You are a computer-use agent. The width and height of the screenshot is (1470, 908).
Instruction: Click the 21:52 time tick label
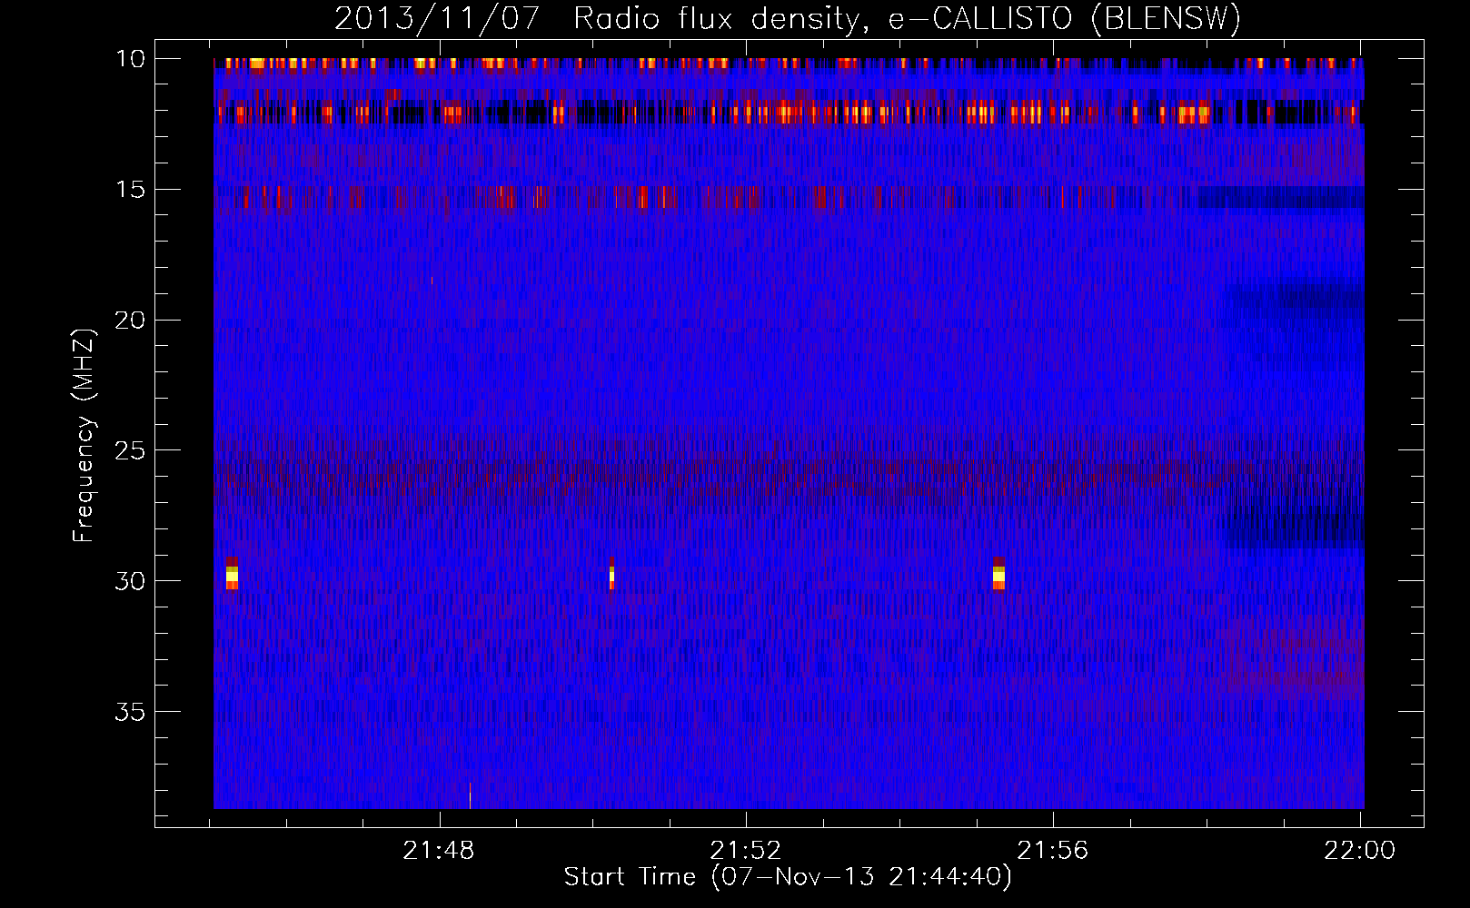746,851
